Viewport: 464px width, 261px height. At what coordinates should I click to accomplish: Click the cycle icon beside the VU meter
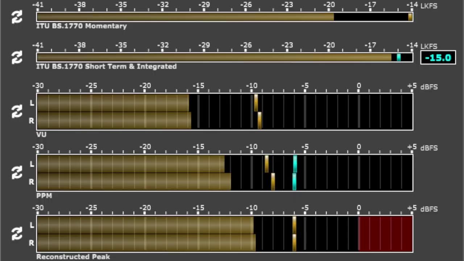pyautogui.click(x=17, y=112)
